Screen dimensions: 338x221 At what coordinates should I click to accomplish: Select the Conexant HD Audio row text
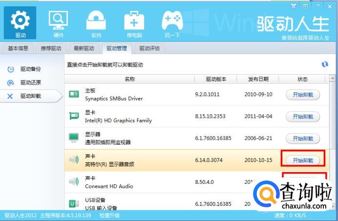click(x=109, y=186)
